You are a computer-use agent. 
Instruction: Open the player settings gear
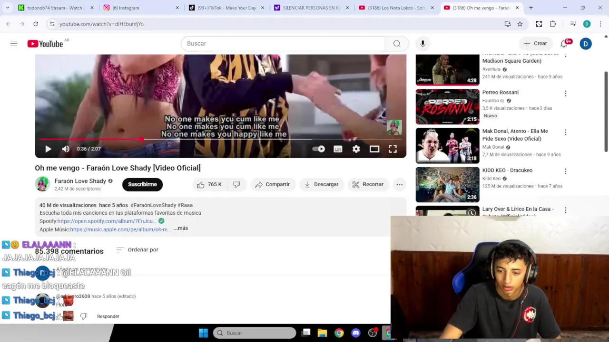pos(356,149)
